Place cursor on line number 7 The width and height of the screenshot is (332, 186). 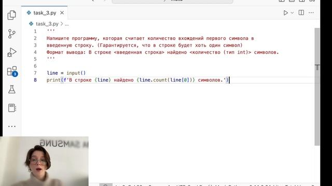tap(35, 73)
